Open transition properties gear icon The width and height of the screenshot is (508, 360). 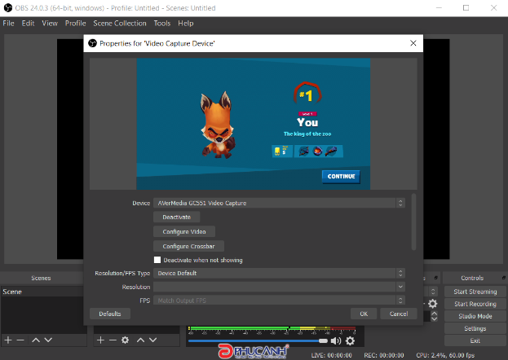click(x=432, y=304)
